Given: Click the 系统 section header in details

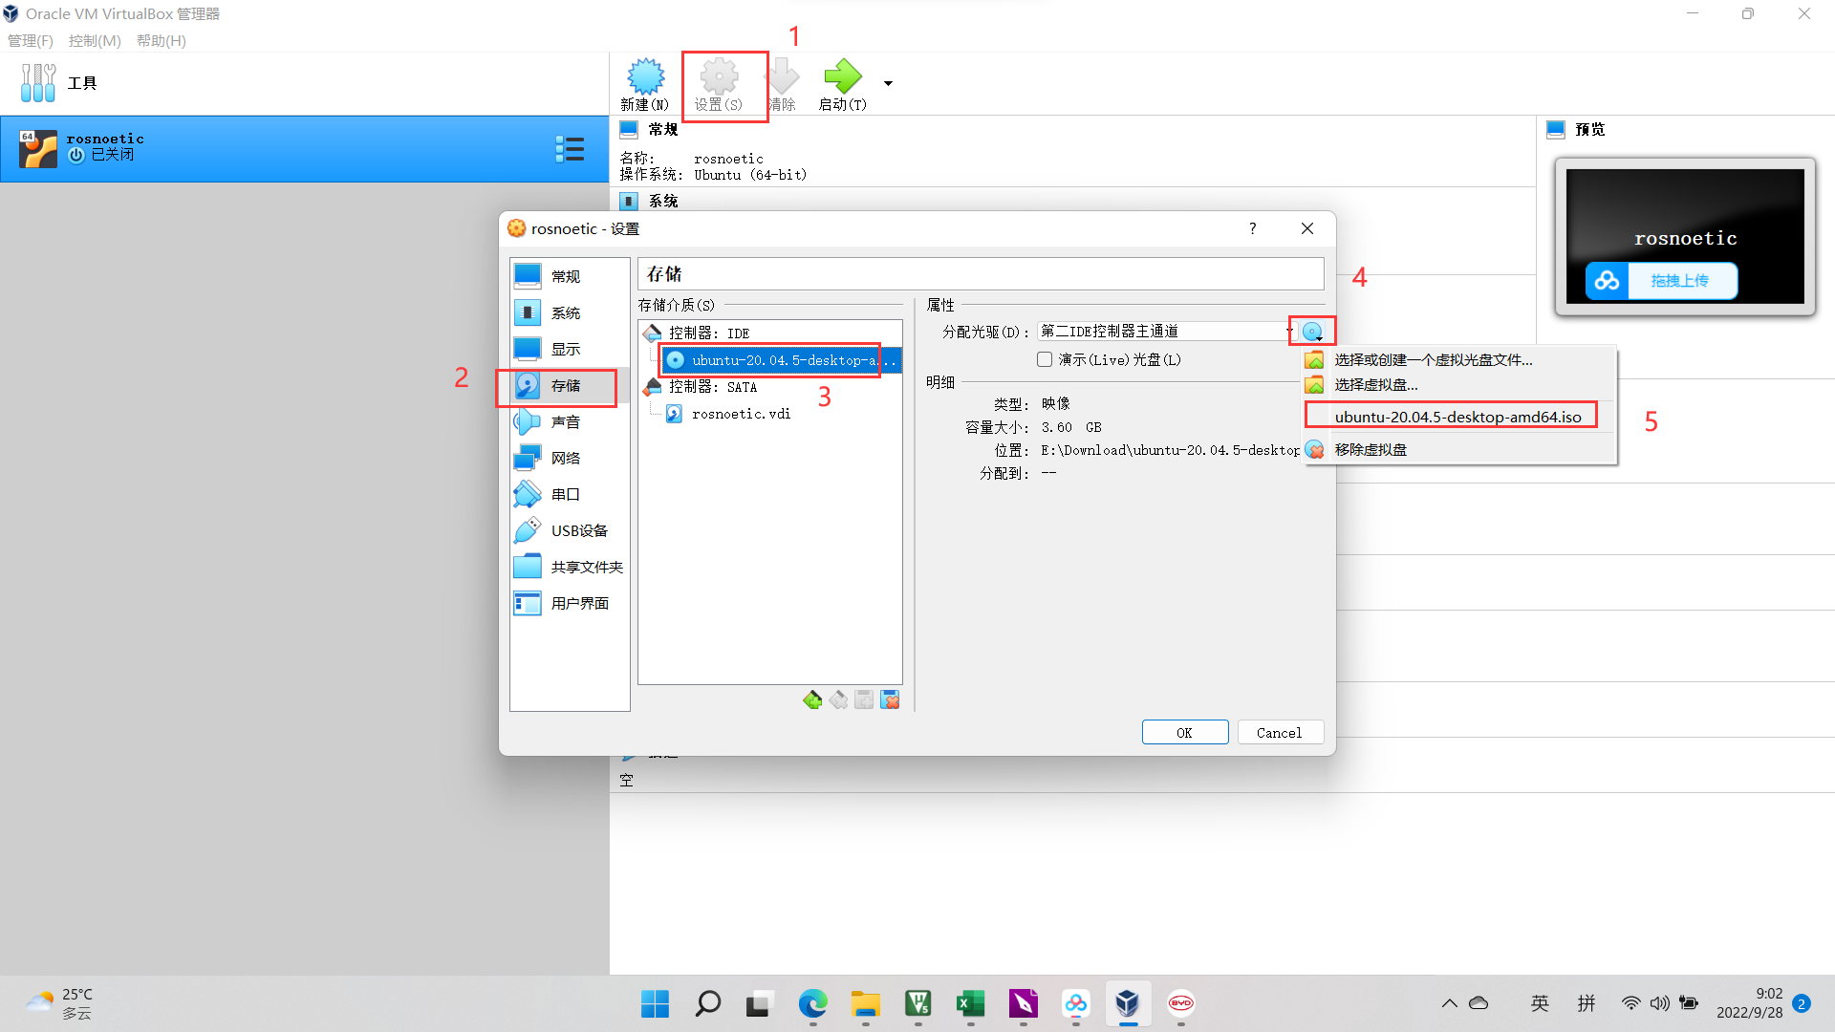Looking at the screenshot, I should pos(662,202).
